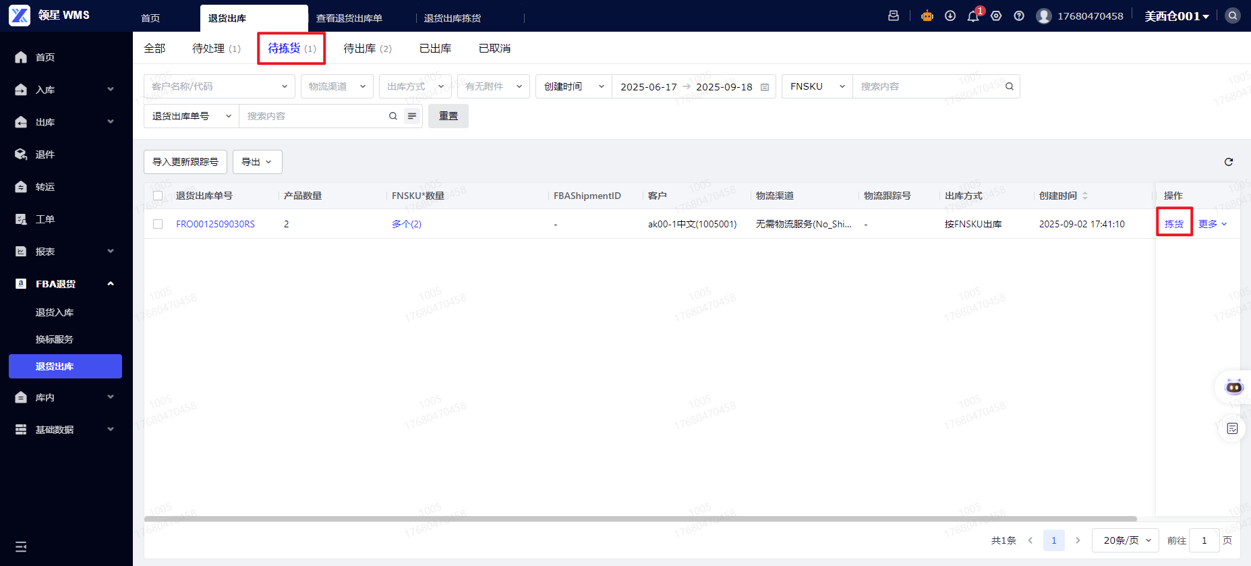Select the 已取消 tab
Image resolution: width=1251 pixels, height=566 pixels.
495,49
